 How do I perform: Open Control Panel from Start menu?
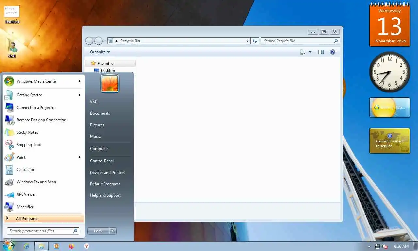point(102,161)
